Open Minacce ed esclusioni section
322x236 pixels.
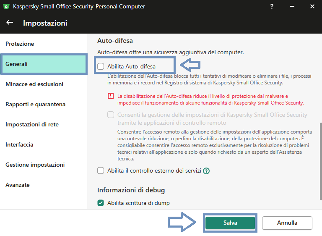coord(44,84)
